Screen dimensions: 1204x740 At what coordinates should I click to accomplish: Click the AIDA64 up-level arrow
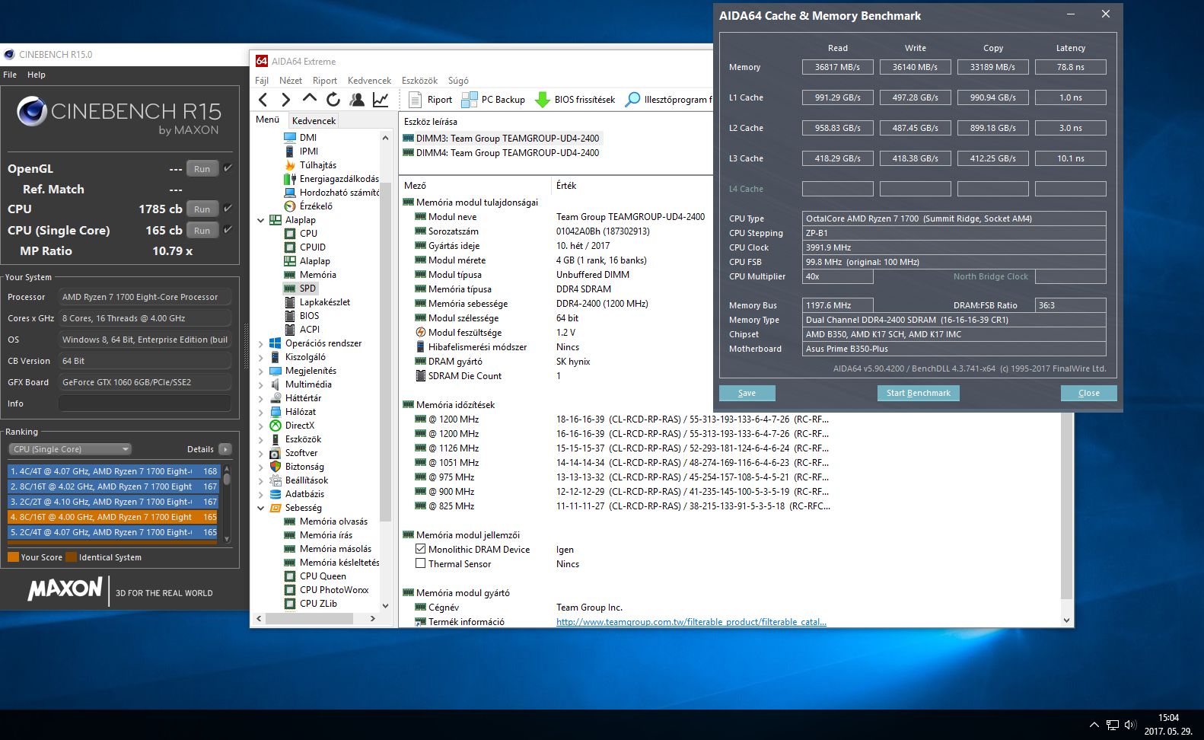coord(309,98)
